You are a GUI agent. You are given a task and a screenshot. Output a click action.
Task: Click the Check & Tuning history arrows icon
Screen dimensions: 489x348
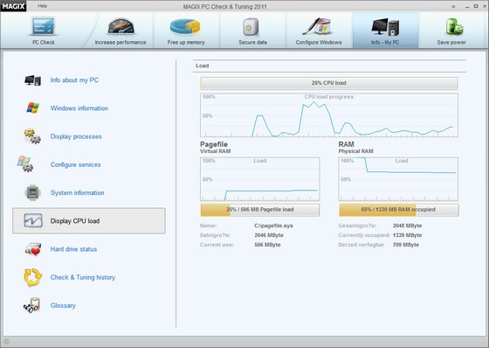32,277
